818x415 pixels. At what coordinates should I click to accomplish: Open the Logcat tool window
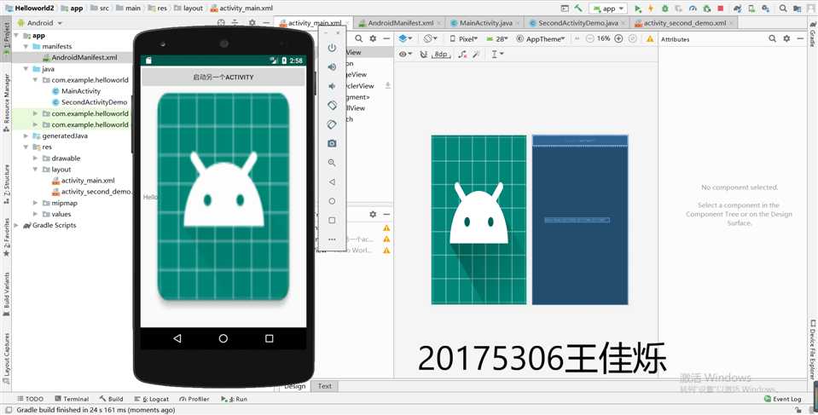pos(152,399)
